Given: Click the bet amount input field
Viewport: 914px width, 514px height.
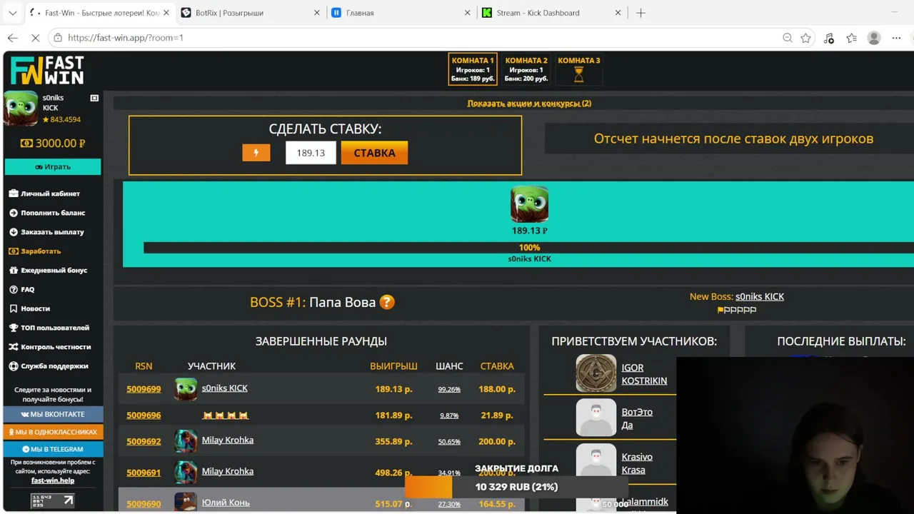Looking at the screenshot, I should [x=311, y=153].
